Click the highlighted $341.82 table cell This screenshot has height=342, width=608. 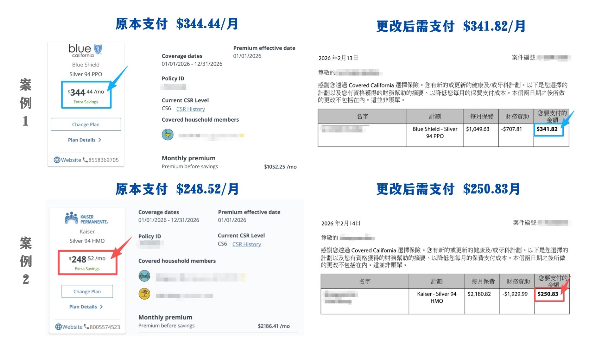[548, 130]
